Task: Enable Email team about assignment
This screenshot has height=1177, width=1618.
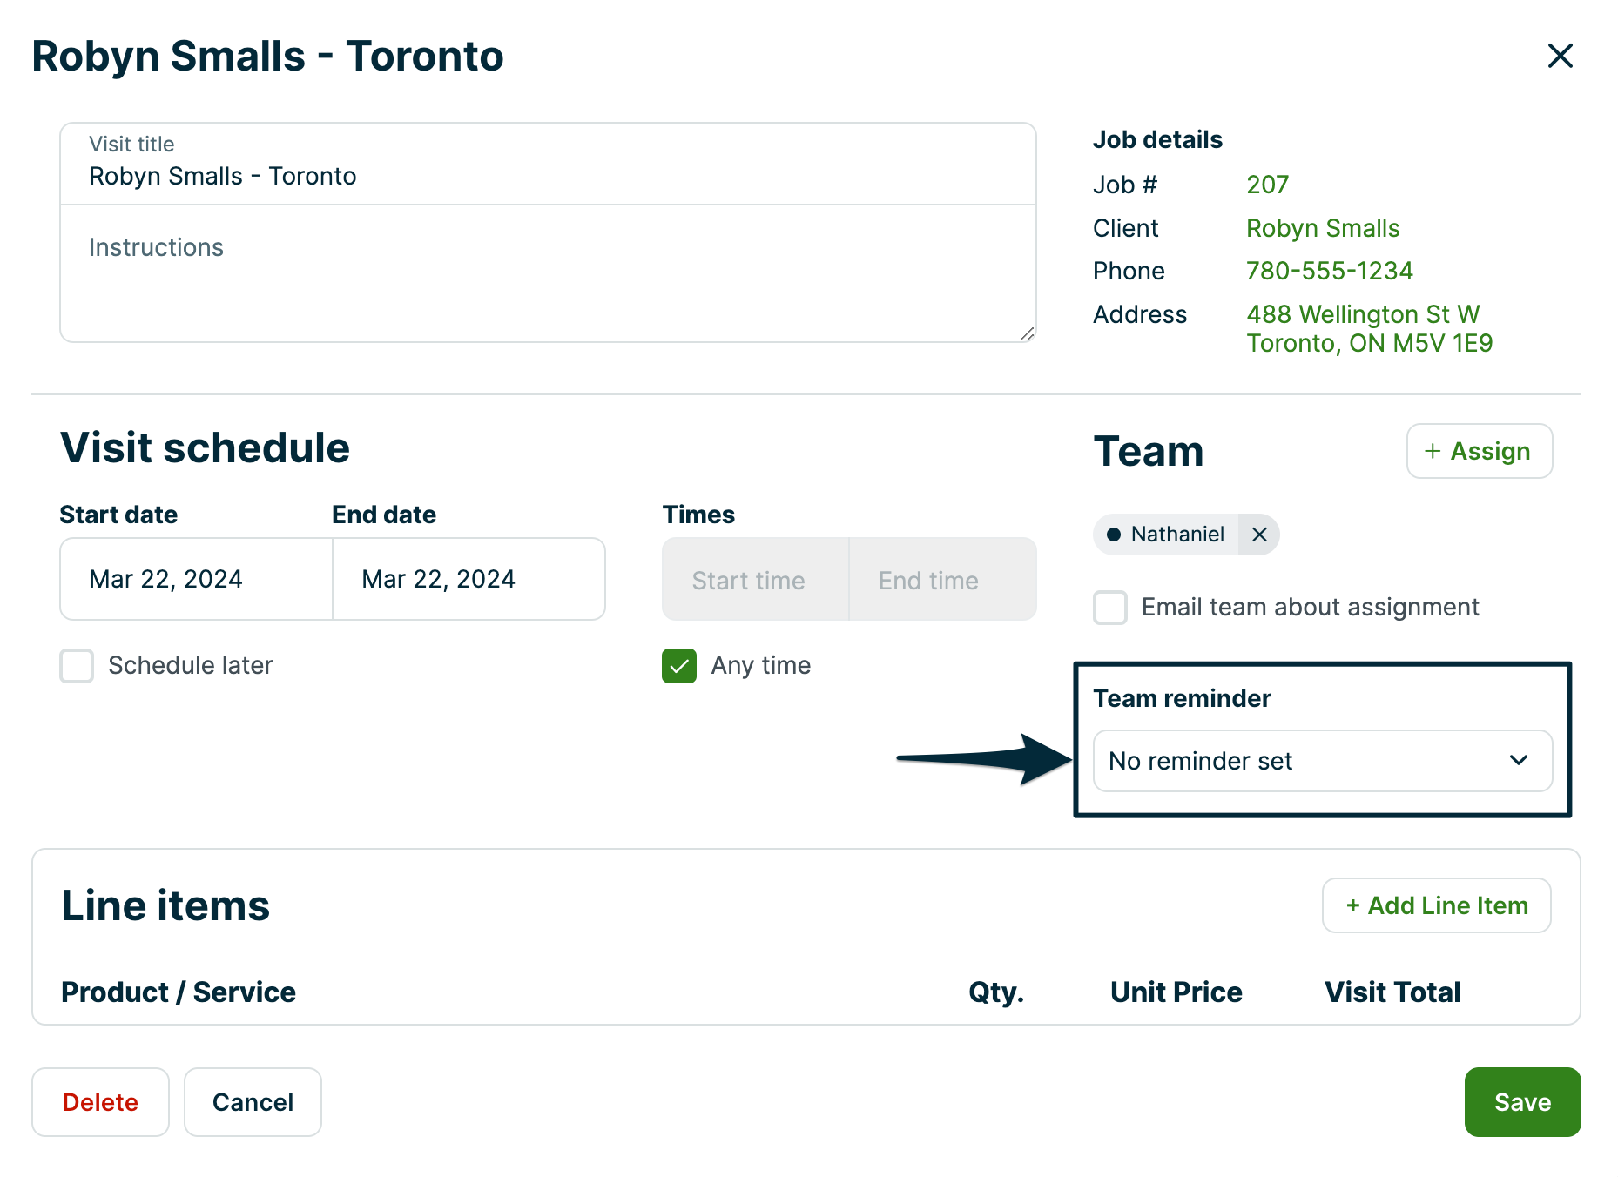Action: 1110,608
